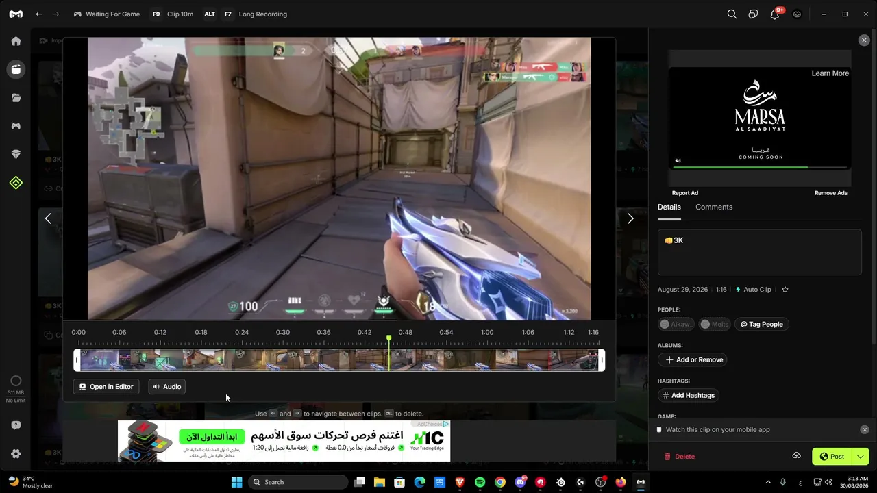Switch to the Details tab

pos(669,207)
